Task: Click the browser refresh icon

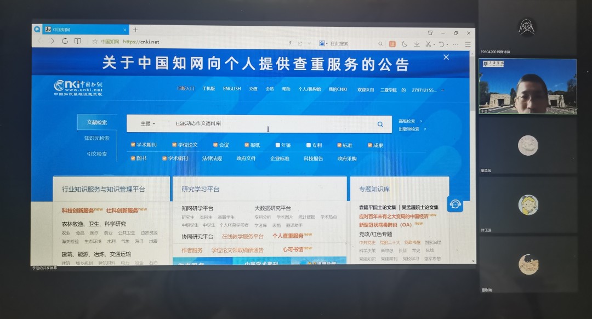Action: (65, 41)
